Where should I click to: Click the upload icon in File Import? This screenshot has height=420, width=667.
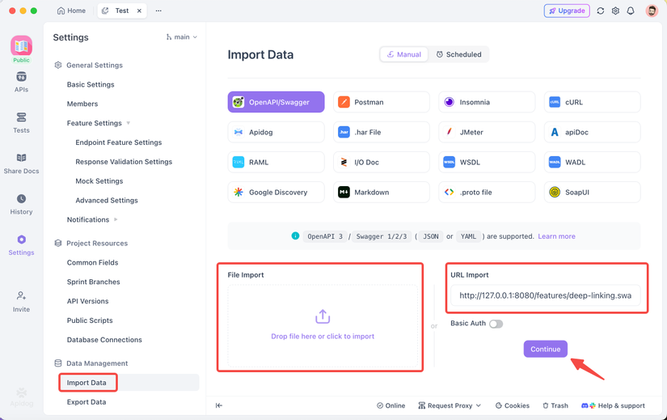(x=323, y=316)
